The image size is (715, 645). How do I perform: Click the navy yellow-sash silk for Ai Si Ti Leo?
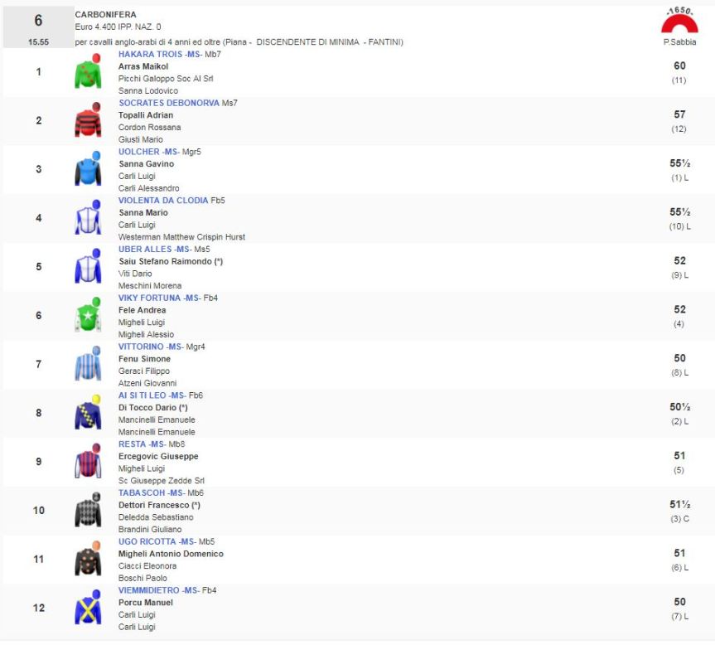88,414
